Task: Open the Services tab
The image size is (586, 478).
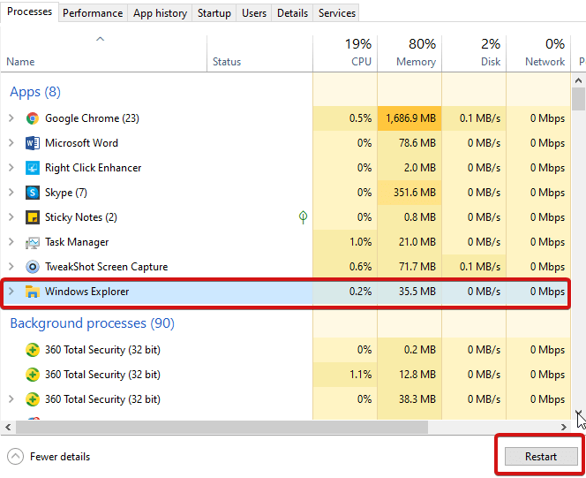Action: point(337,13)
